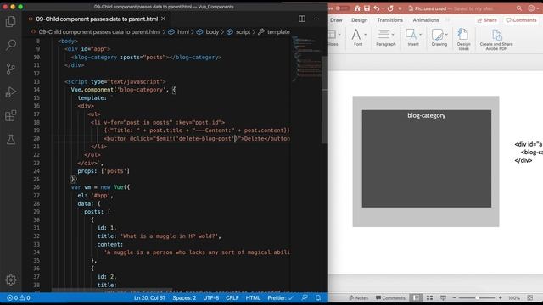Select the 09-Child component passes data editor tab

97,19
